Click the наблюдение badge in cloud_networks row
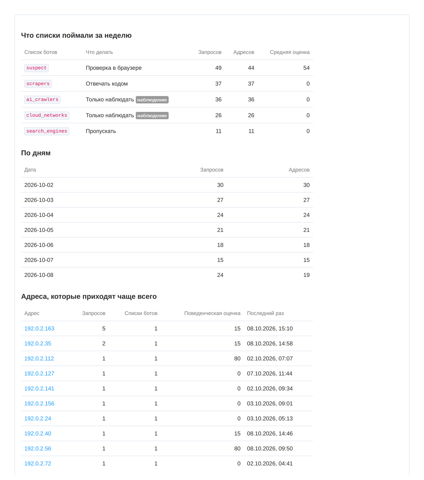 [152, 115]
